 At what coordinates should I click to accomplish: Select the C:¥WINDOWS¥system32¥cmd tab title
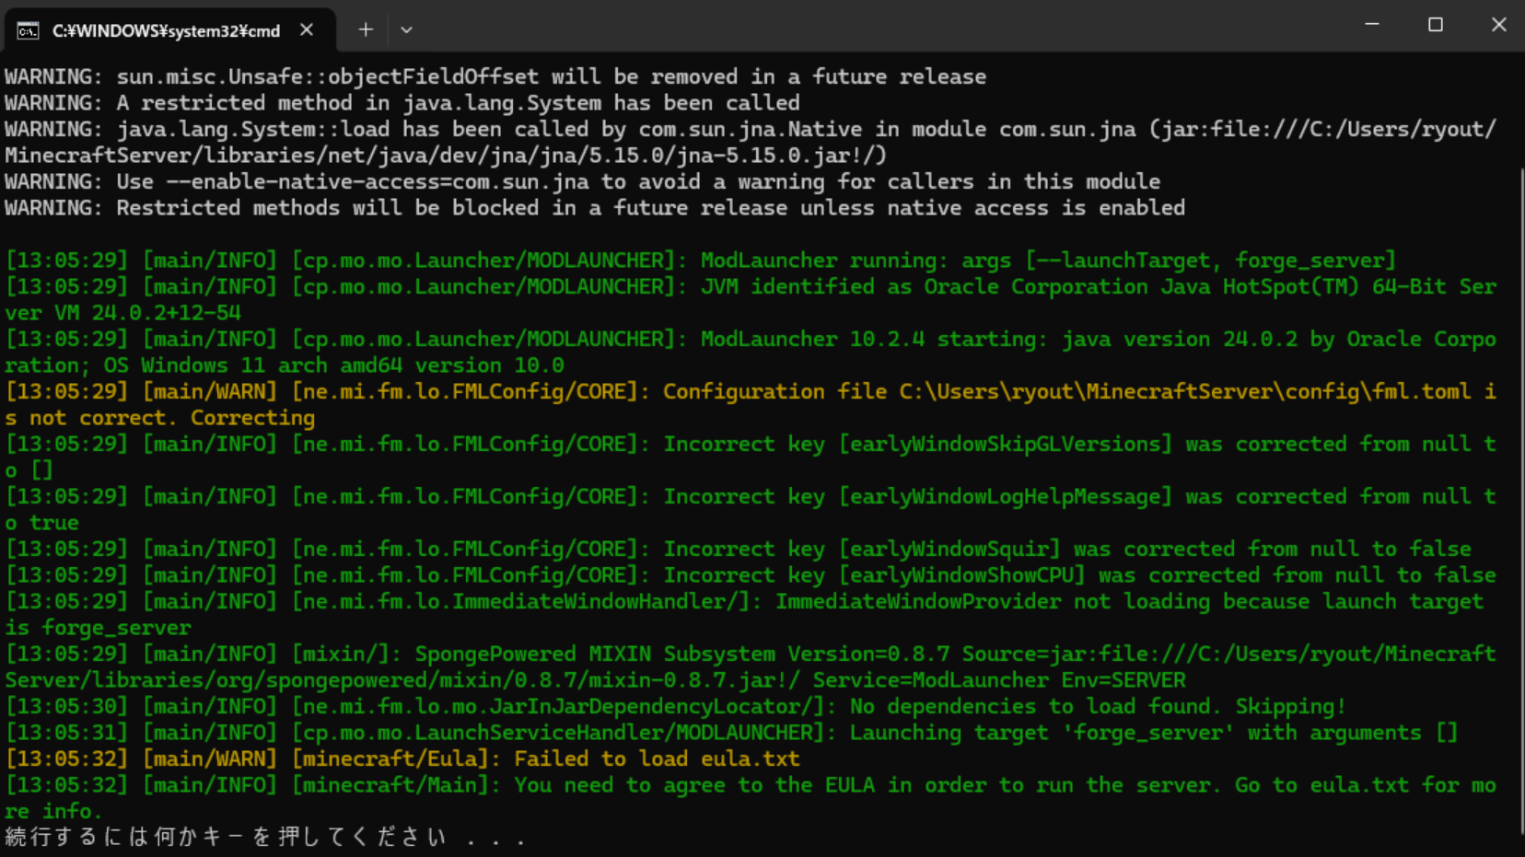tap(166, 31)
